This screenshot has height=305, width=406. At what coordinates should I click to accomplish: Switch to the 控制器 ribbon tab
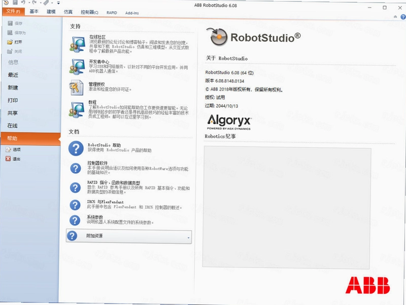[x=89, y=12]
